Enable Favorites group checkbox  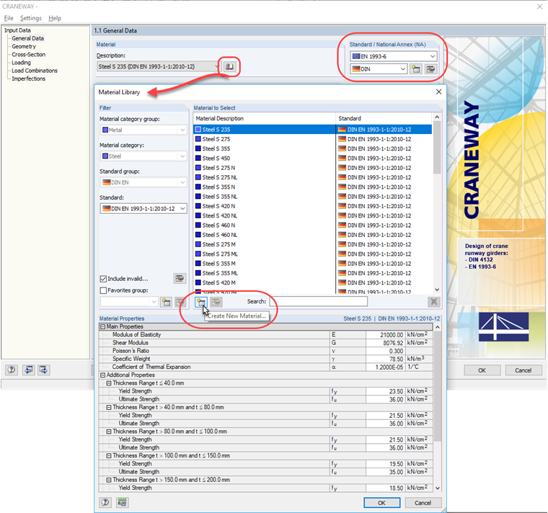tap(103, 290)
